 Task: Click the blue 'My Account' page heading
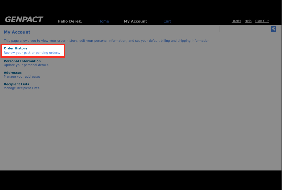click(17, 32)
